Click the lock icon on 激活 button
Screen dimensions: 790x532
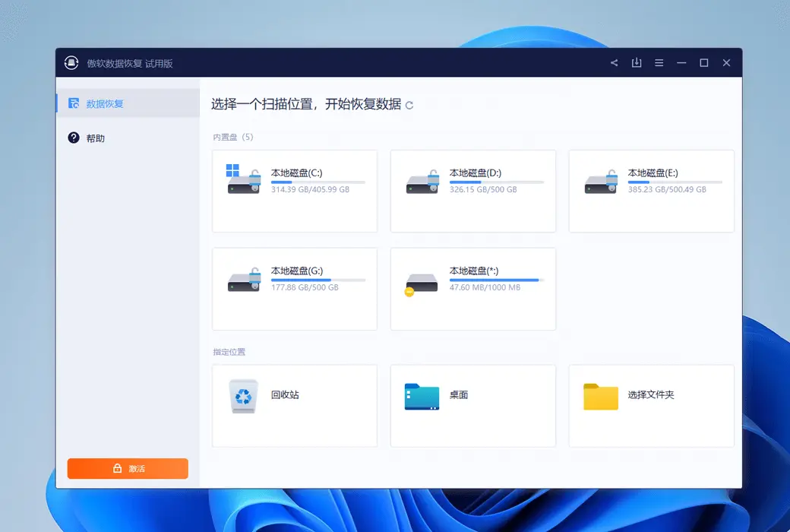[x=118, y=468]
